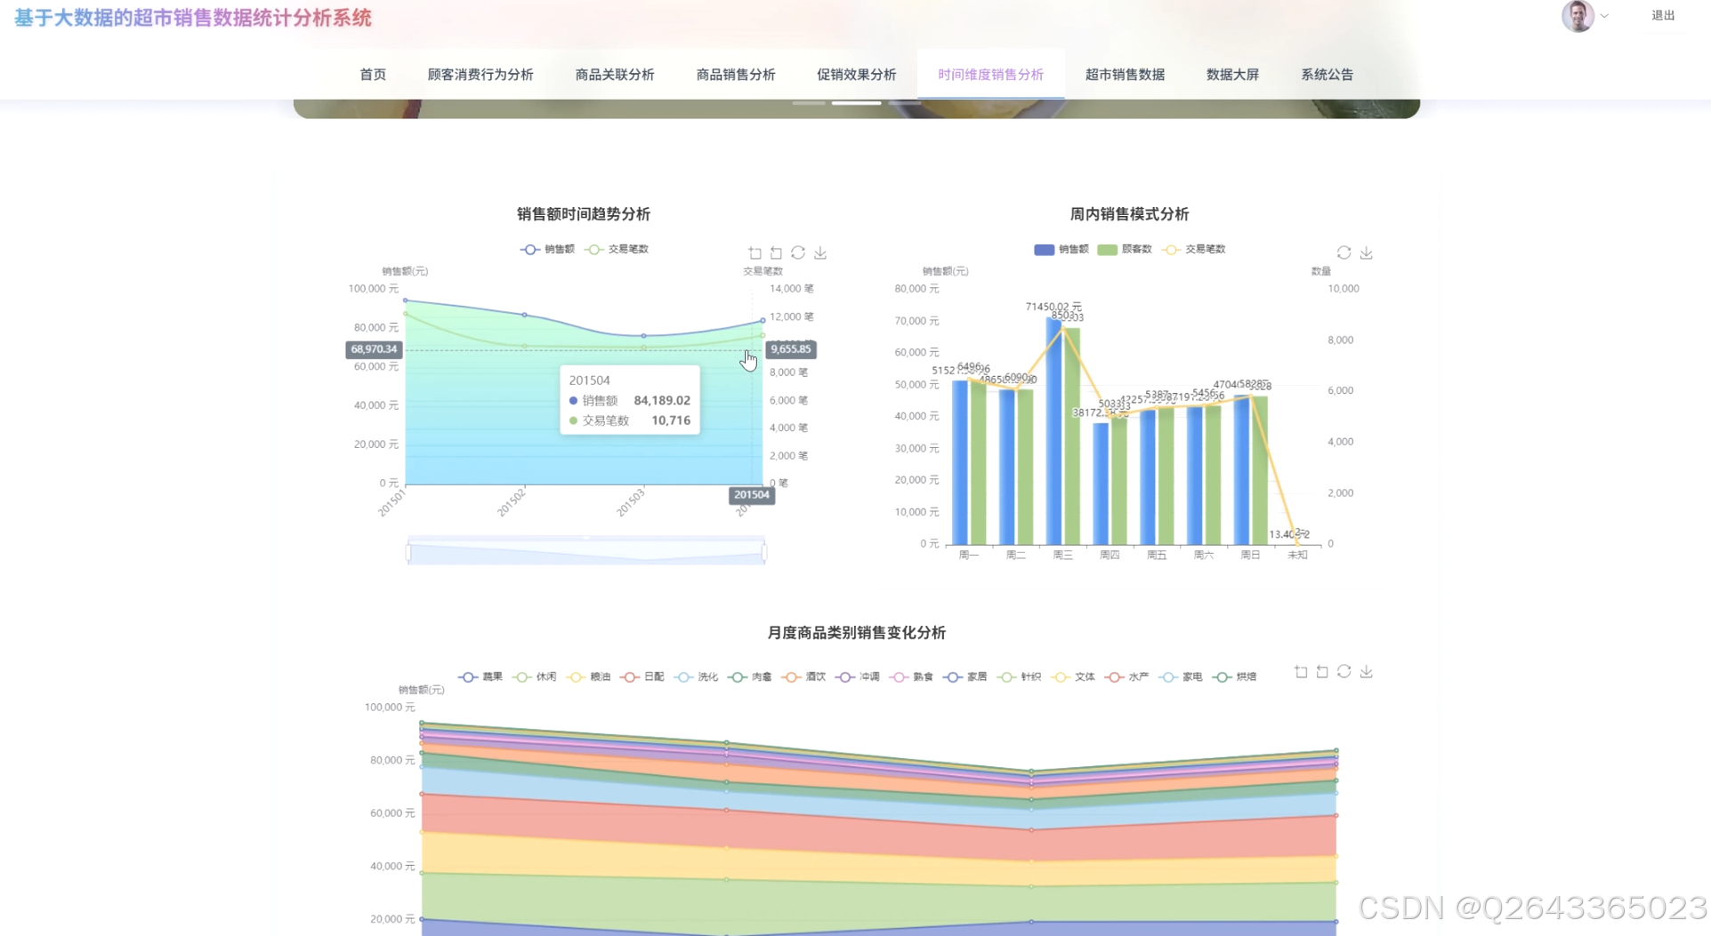Click zoom reset icon on monthly category chart

point(1321,672)
